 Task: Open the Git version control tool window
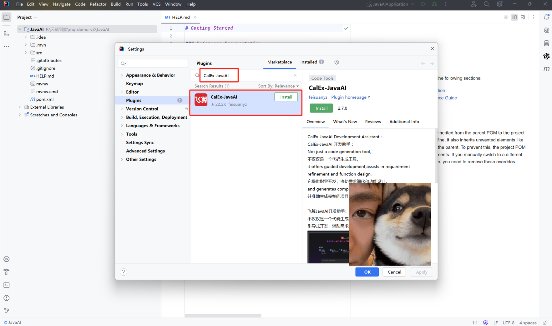click(7, 311)
